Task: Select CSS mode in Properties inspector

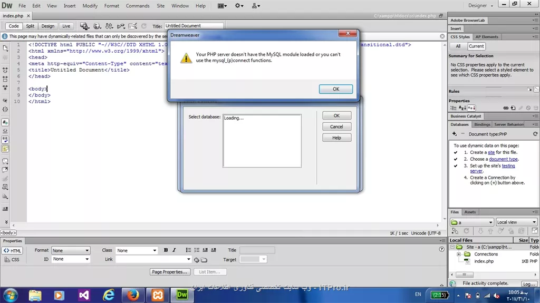Action: point(13,260)
